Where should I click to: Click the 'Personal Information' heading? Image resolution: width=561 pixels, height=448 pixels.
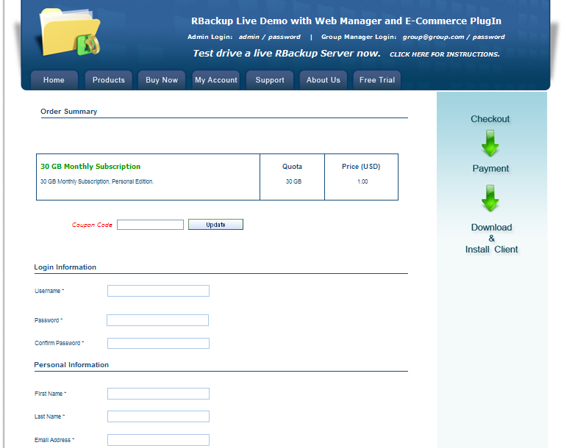click(71, 365)
